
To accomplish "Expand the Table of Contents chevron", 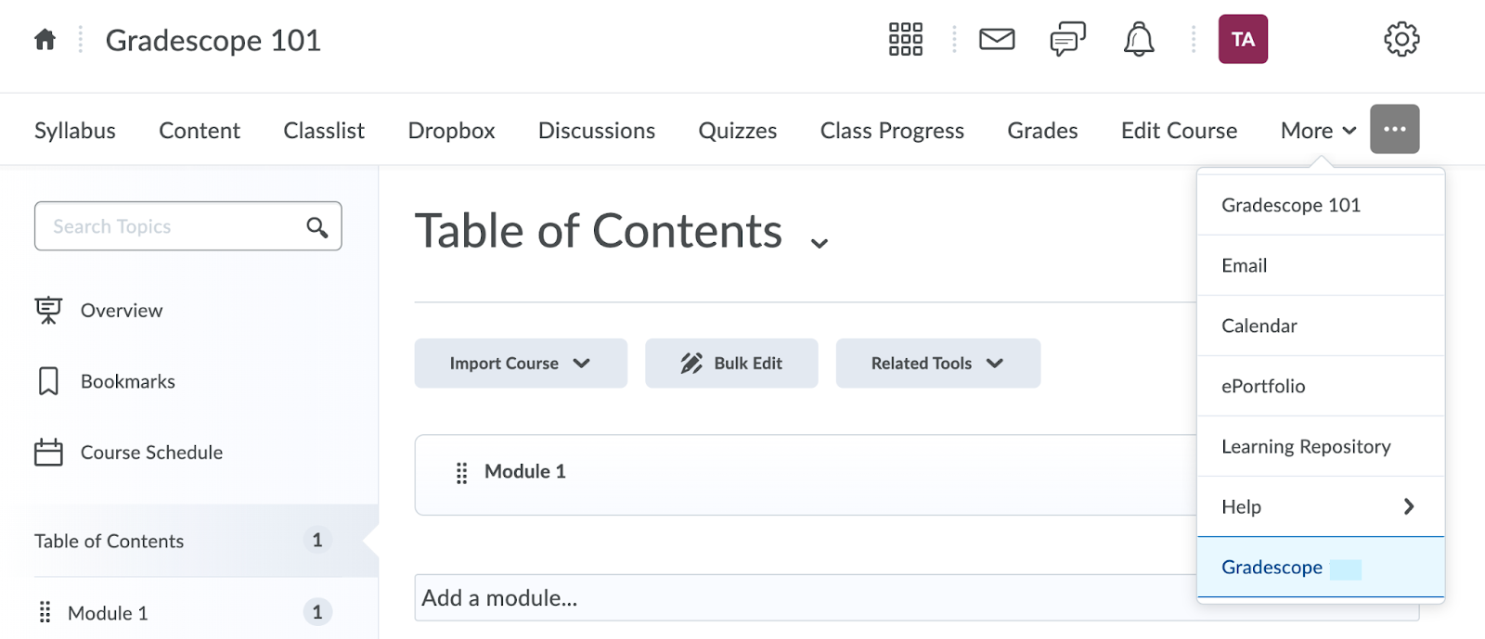I will point(819,241).
